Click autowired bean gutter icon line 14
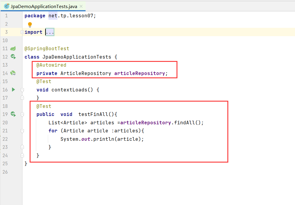 [13, 73]
